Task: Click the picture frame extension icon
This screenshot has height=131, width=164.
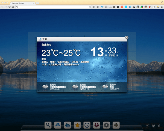Action: coord(98,7)
